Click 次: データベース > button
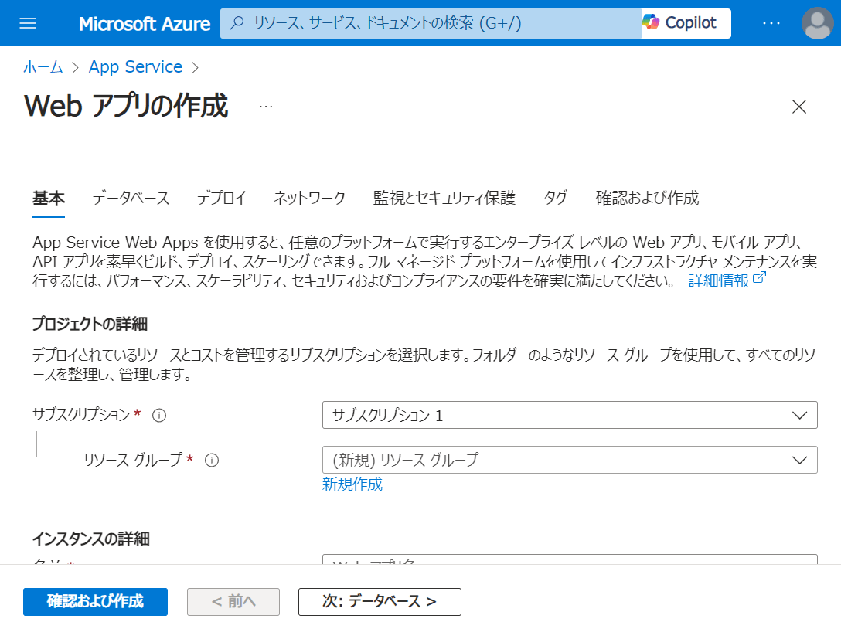The height and width of the screenshot is (639, 841). click(x=380, y=601)
